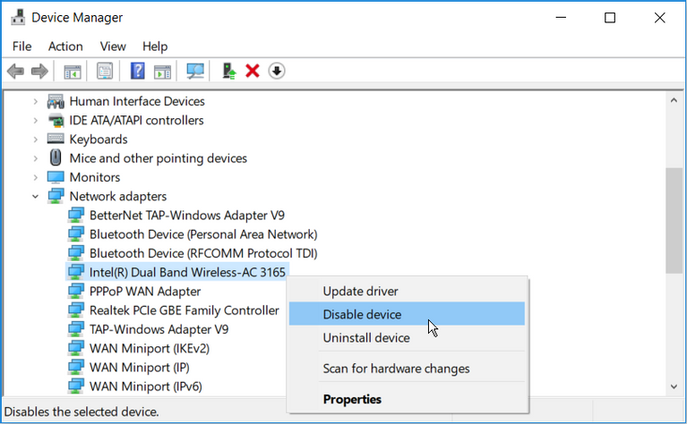The image size is (687, 424).
Task: Collapse the Network adapters category
Action: [36, 196]
